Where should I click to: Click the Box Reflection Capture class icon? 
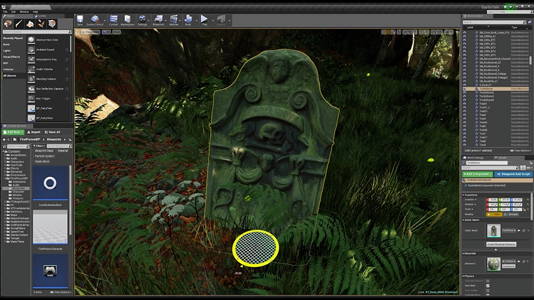click(31, 89)
